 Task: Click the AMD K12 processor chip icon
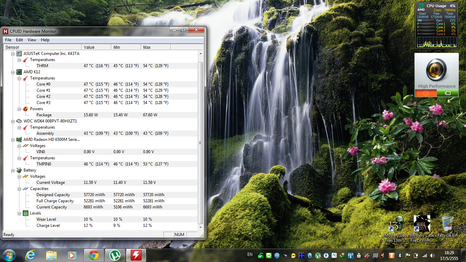[19, 72]
